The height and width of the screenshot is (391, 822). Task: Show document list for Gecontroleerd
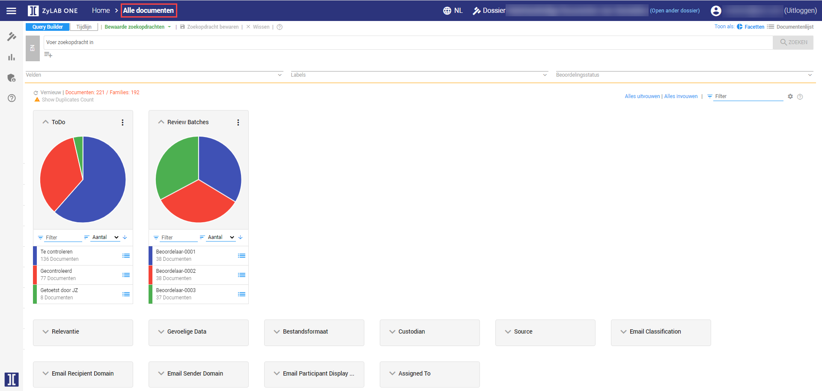[x=126, y=275]
